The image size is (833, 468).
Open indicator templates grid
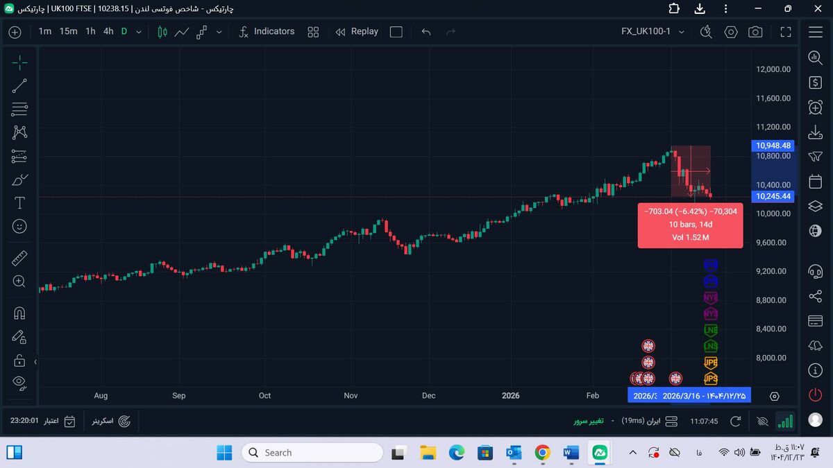(x=313, y=32)
